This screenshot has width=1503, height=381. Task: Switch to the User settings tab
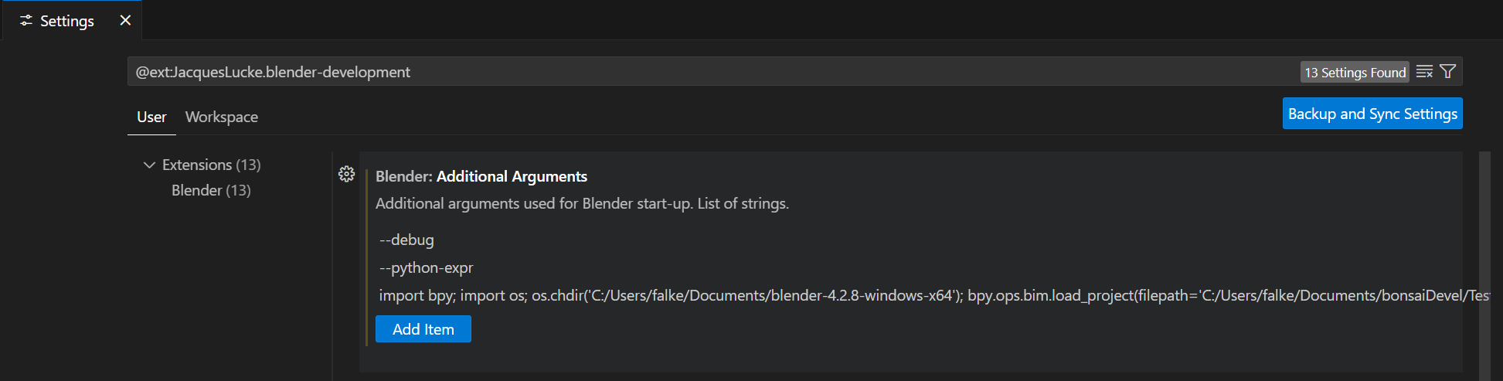click(x=151, y=117)
